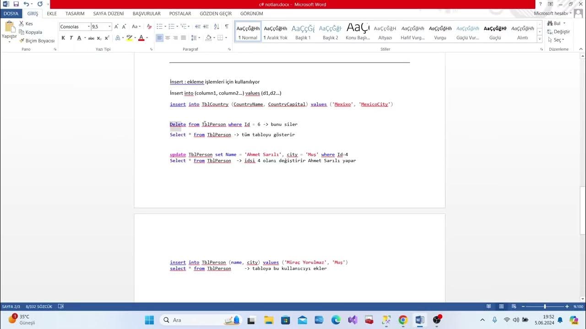Screen dimensions: 586x329
Task: Increase font size with grow font icon
Action: [x=116, y=27]
